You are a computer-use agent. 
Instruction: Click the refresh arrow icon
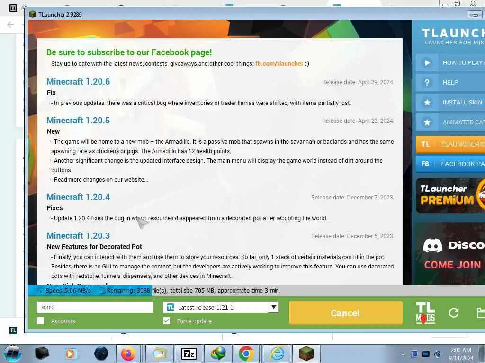coord(453,313)
